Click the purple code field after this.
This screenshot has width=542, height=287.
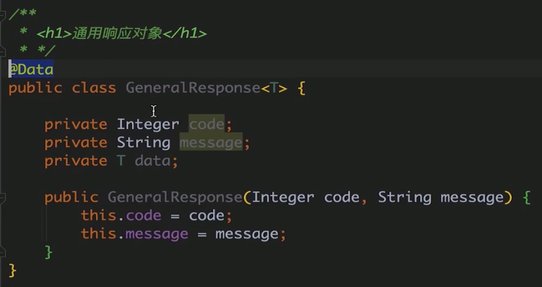(x=144, y=216)
